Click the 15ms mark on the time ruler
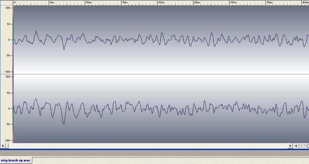This screenshot has height=164, width=309. coord(125,2)
